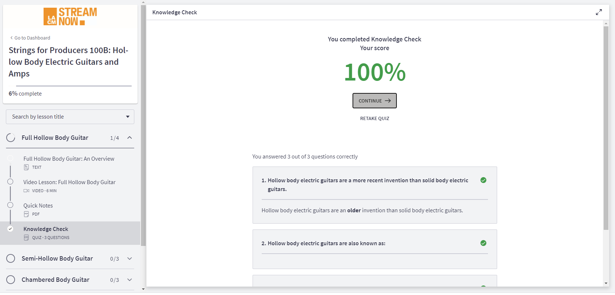Image resolution: width=615 pixels, height=295 pixels.
Task: Expand the Semi-Hollow Body Guitar section
Action: (x=130, y=258)
